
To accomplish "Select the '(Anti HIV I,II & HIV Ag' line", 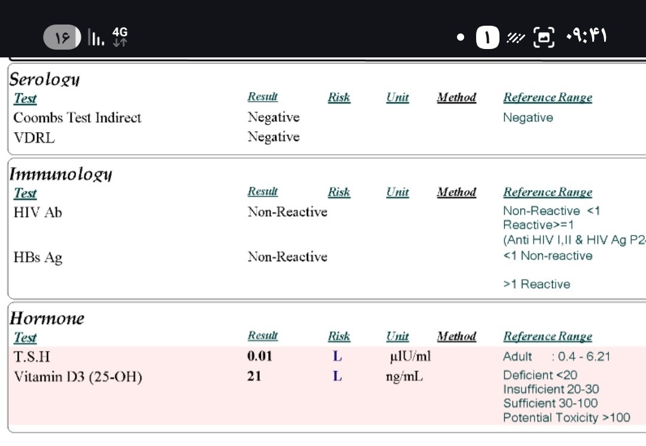I will pyautogui.click(x=574, y=240).
